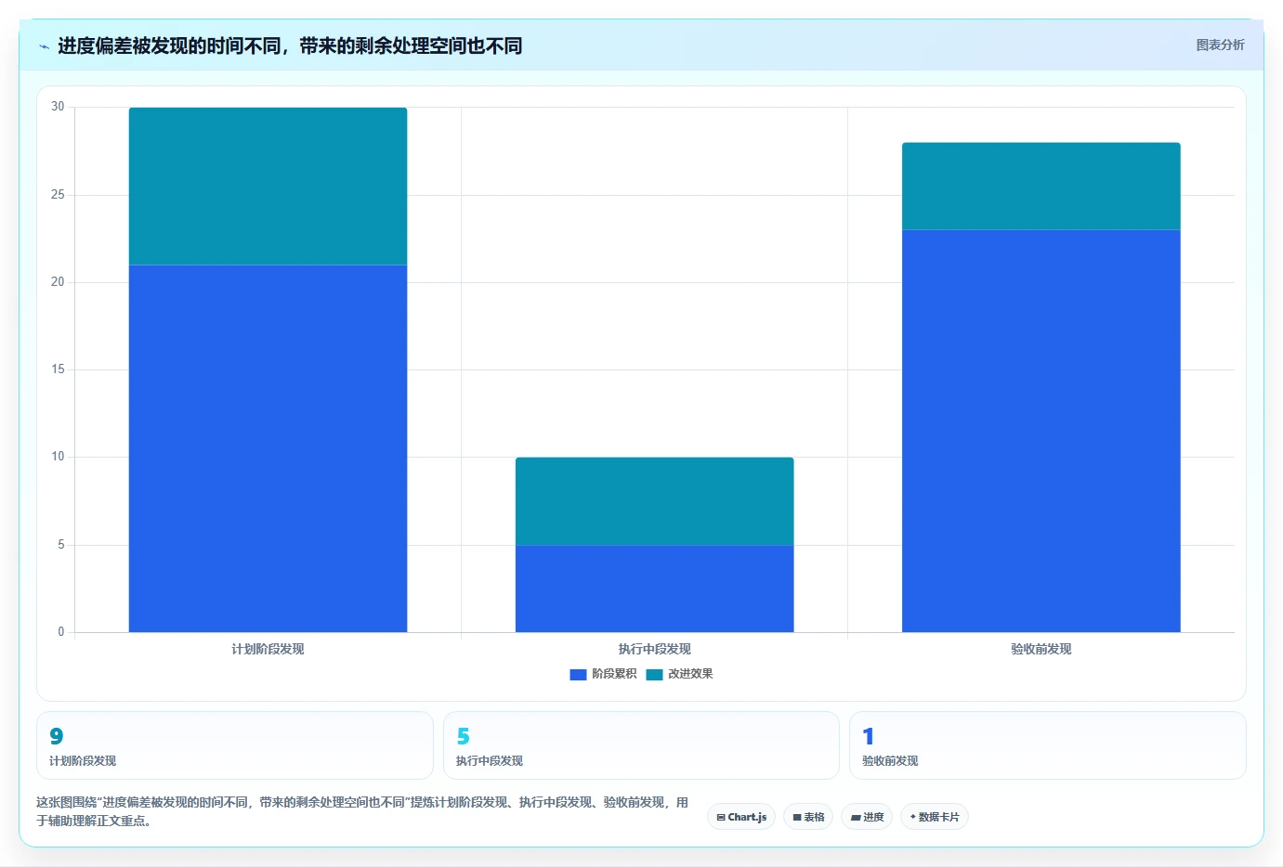The height and width of the screenshot is (867, 1283).
Task: Click the x-axis label 计划阶段发现
Action: pos(268,649)
